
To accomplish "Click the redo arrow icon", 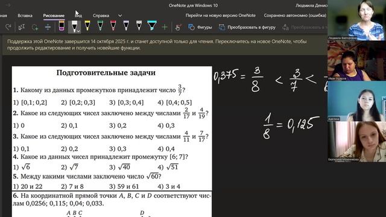I will 8,27.
